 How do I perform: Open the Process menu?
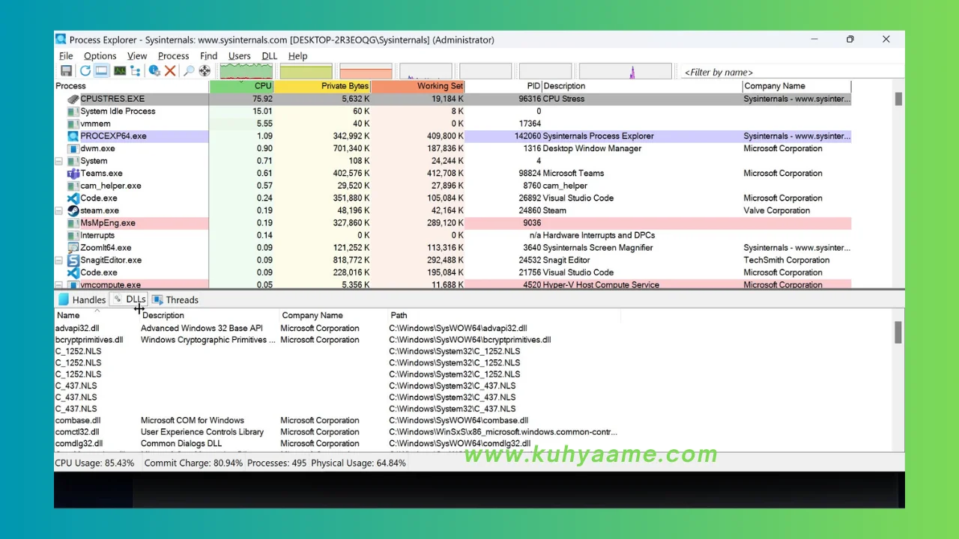173,55
